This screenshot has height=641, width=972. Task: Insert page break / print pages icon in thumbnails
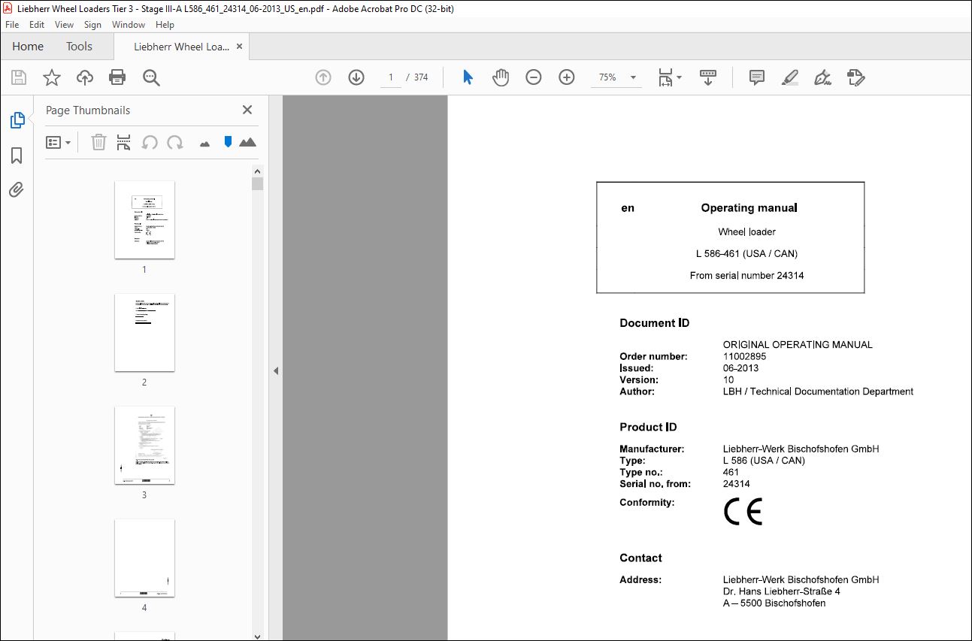(x=124, y=142)
